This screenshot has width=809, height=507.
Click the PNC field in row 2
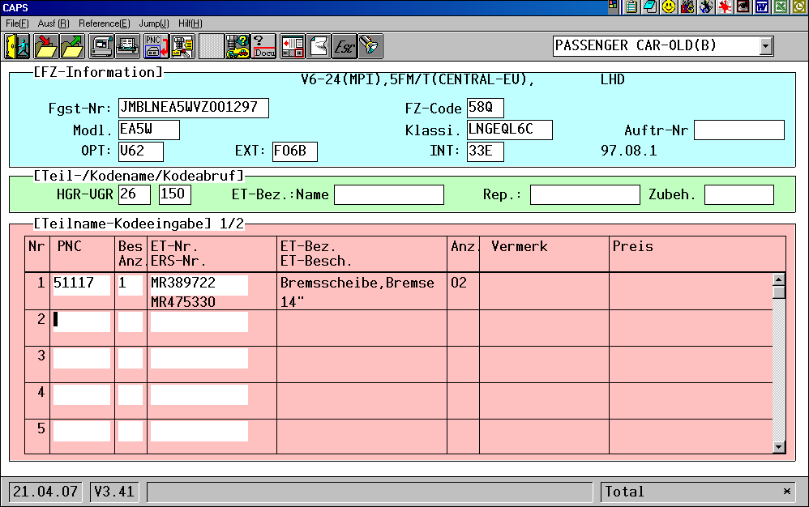[81, 322]
